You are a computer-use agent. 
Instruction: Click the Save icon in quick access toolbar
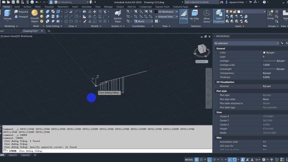coord(13,2)
